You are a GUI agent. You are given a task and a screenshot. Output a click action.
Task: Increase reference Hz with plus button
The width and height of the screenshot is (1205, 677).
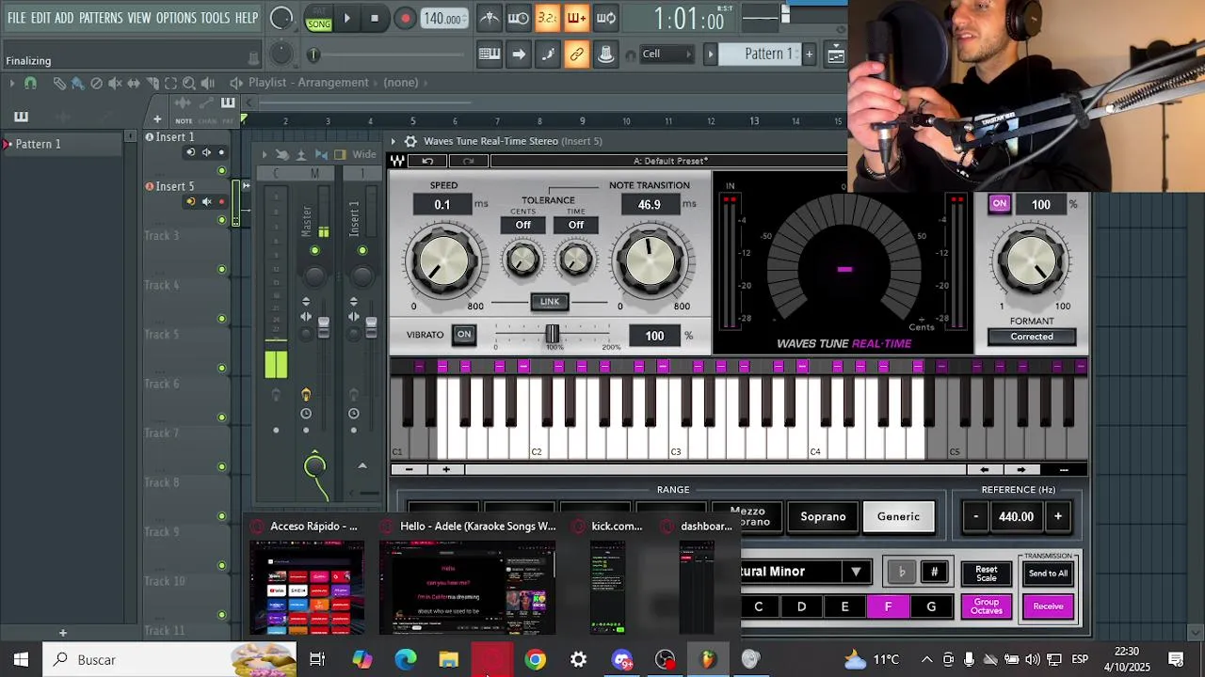1058,516
